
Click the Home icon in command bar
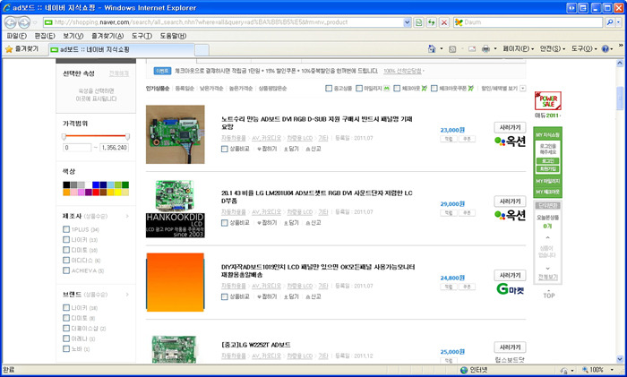coord(432,48)
